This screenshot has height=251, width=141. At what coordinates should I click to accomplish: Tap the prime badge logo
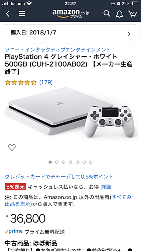[14, 232]
